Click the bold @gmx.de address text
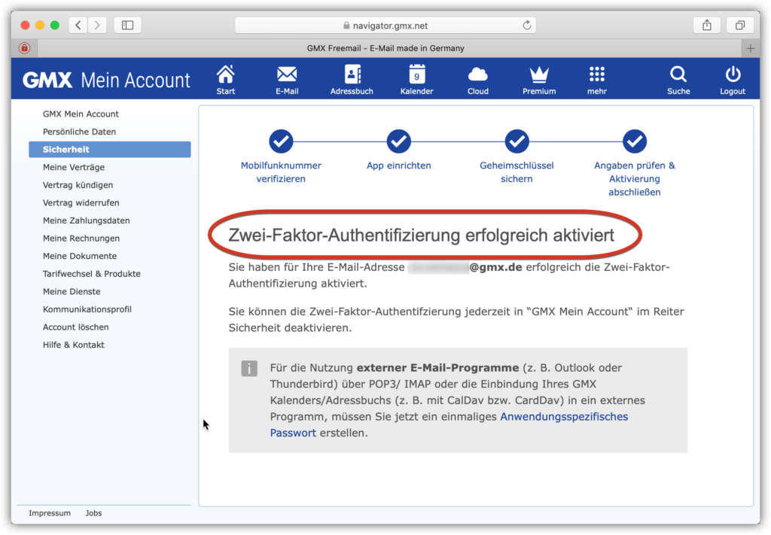This screenshot has width=771, height=535. click(495, 267)
